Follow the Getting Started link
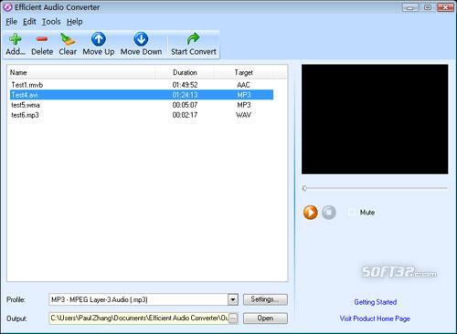This screenshot has width=457, height=334. 376,302
